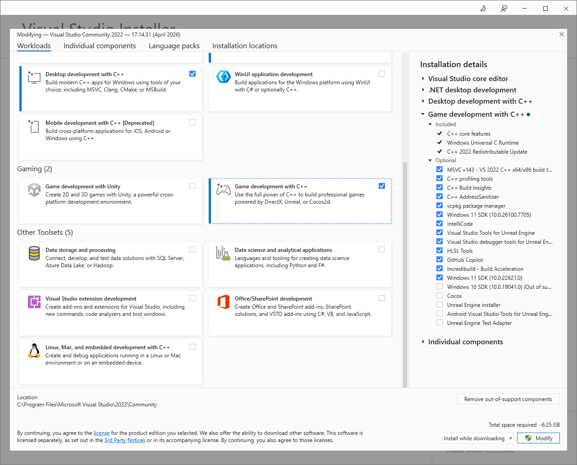Check Visual Studio extension development workload

[192, 298]
